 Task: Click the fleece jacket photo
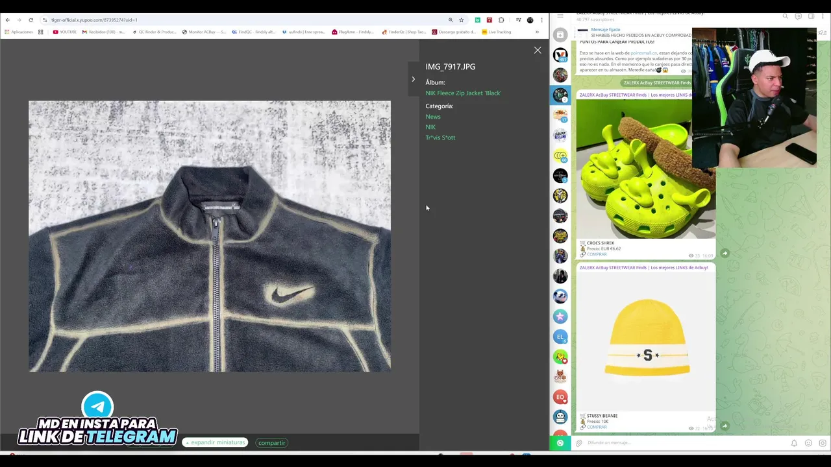pos(210,236)
